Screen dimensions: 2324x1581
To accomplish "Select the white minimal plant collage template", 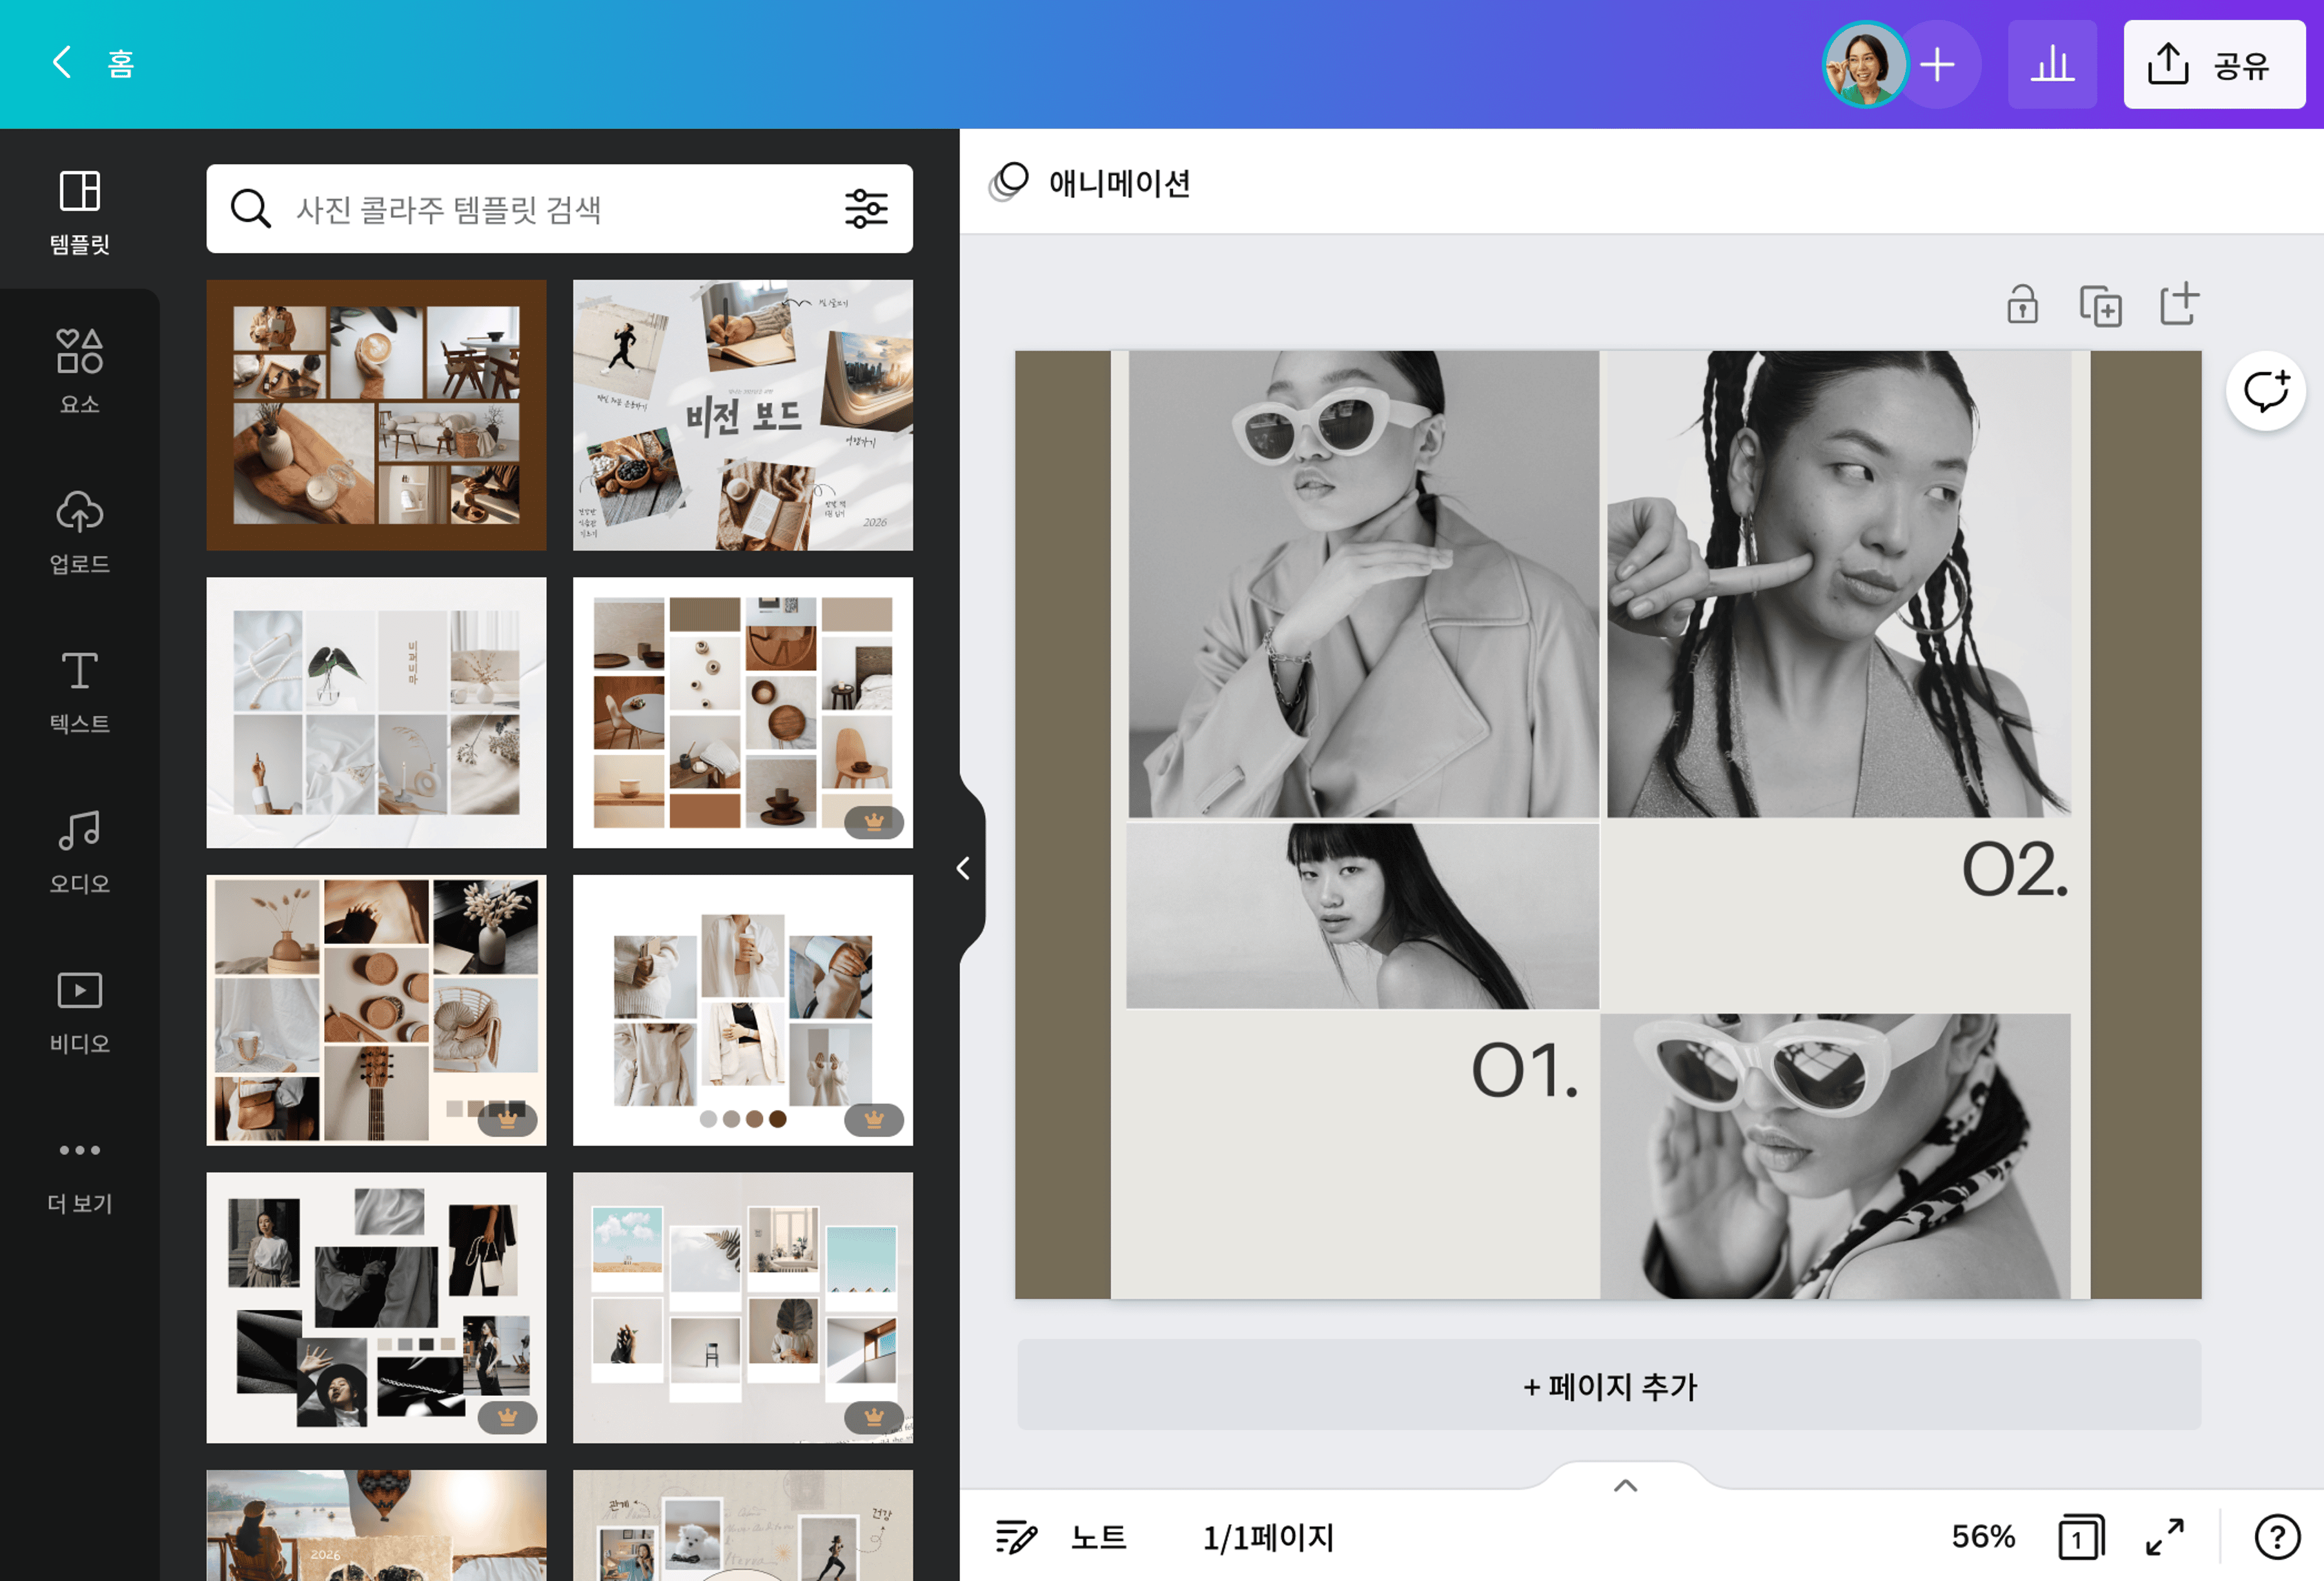I will pyautogui.click(x=377, y=712).
